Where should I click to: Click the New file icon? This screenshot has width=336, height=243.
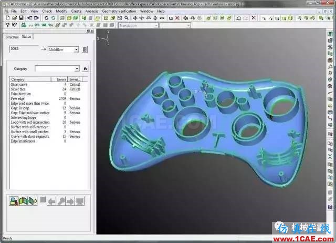click(x=8, y=18)
